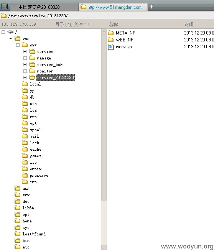Click the www folder icon
The width and height of the screenshot is (214, 250).
tap(25, 45)
